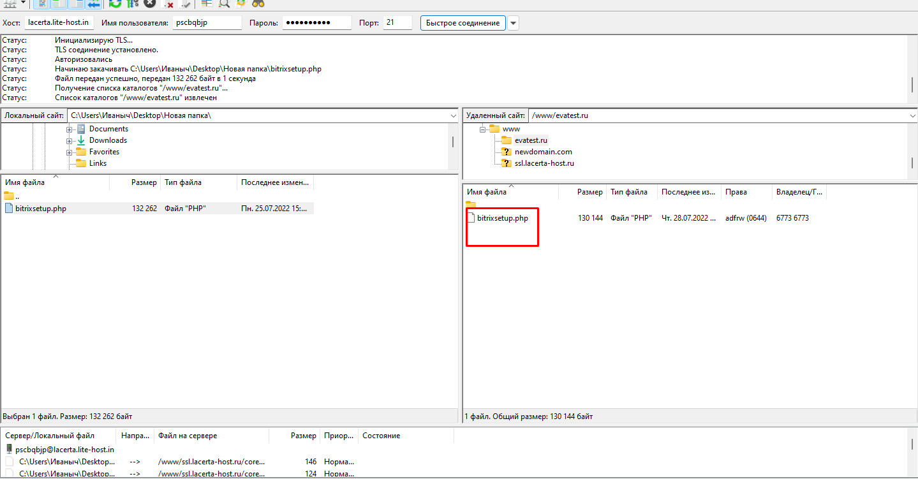Sort remote list by Права column
The image size is (918, 479).
point(747,192)
